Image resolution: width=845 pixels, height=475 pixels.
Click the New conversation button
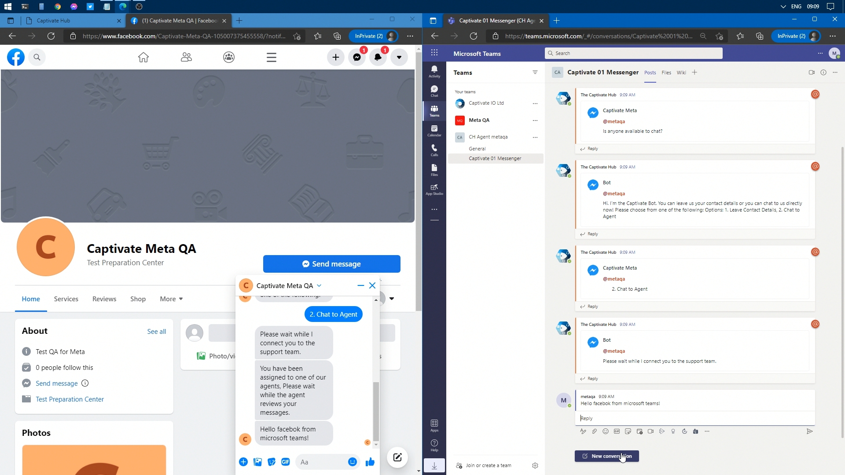(606, 456)
